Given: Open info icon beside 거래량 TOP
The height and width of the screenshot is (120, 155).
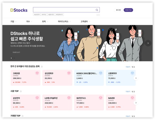Looking at the screenshot, I should point(22,116).
